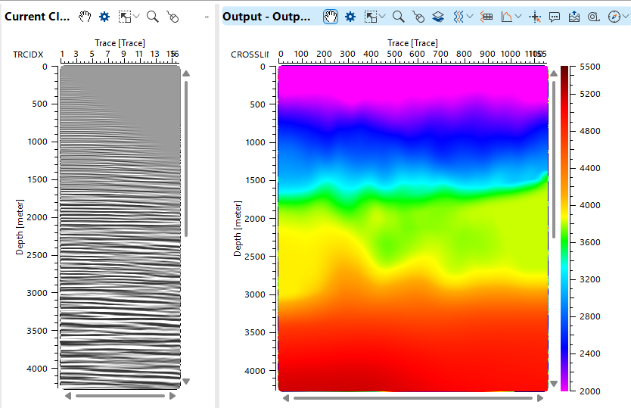Viewport: 631px width, 408px height.
Task: Toggle the pan hand tool in Current panel
Action: [x=85, y=17]
